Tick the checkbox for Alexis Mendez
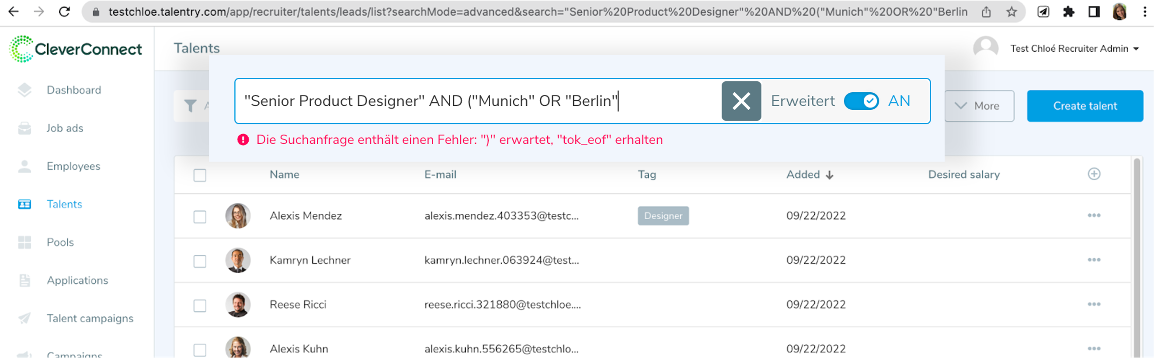 coord(200,216)
